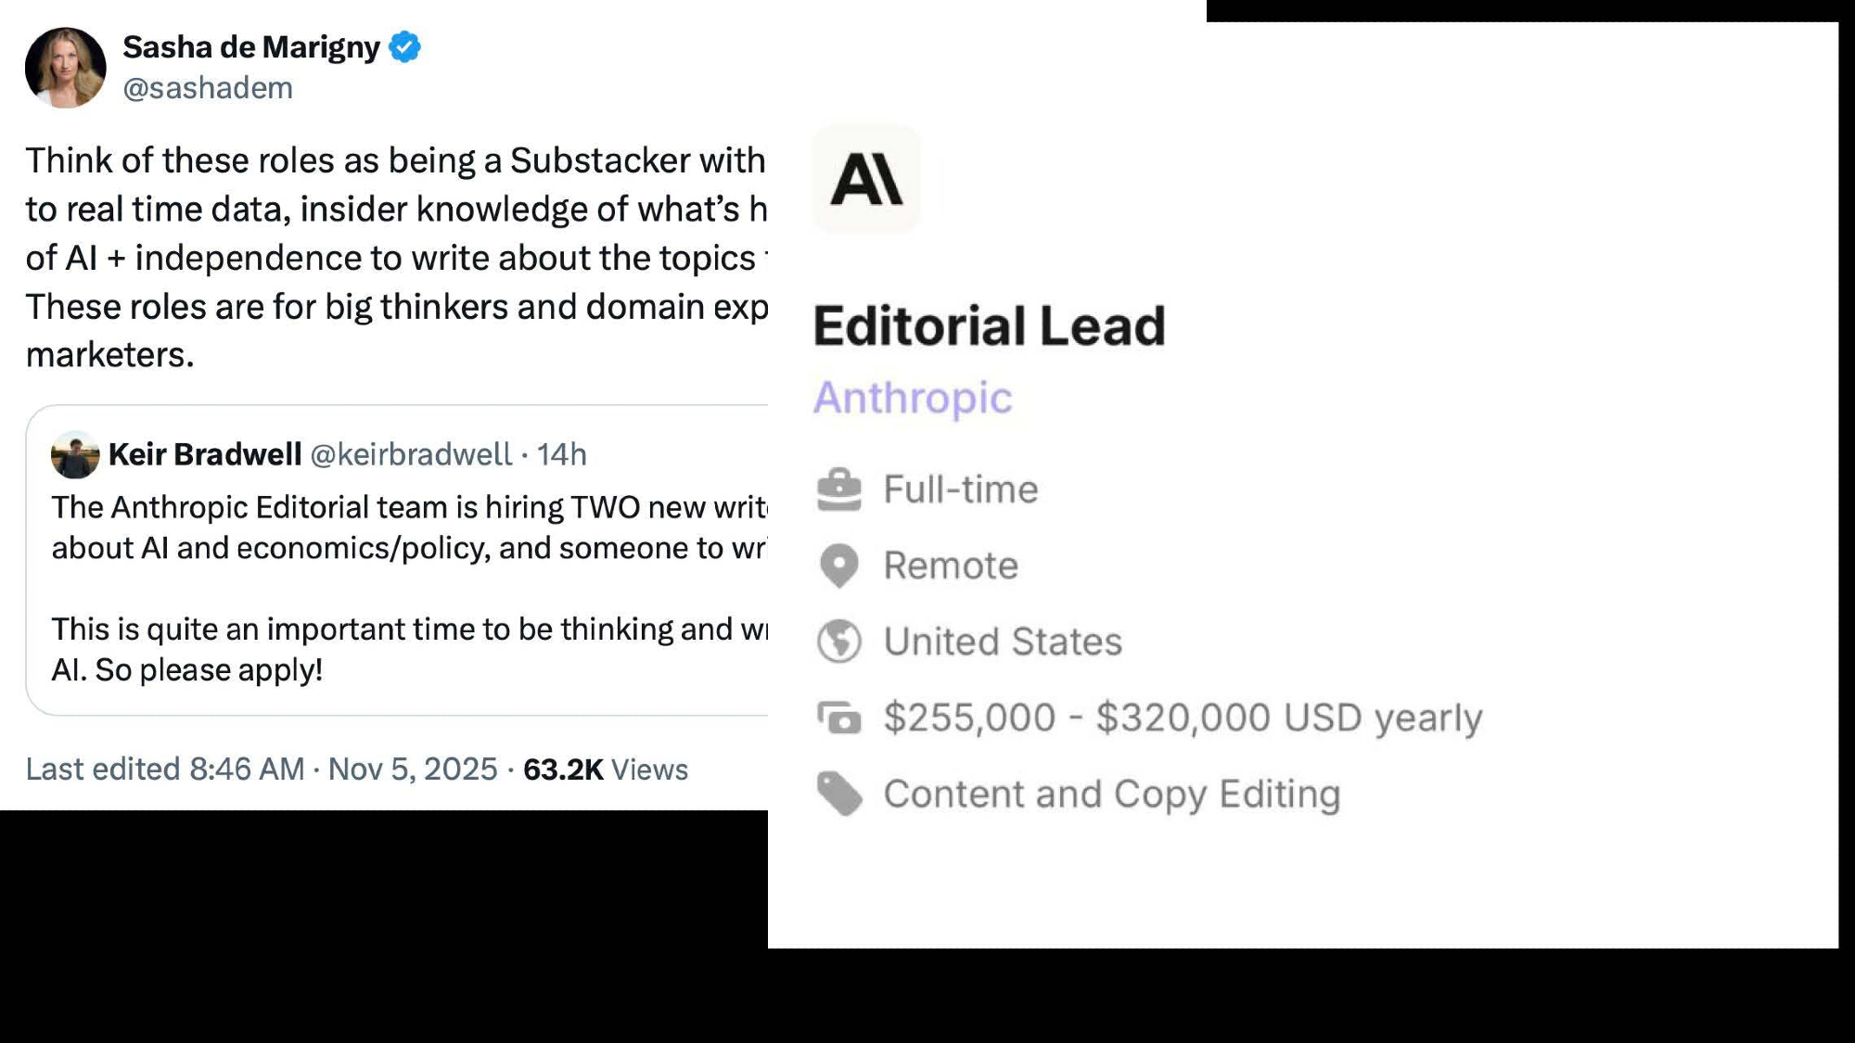The height and width of the screenshot is (1043, 1855).
Task: Click the purple Anthropic company link
Action: click(913, 398)
